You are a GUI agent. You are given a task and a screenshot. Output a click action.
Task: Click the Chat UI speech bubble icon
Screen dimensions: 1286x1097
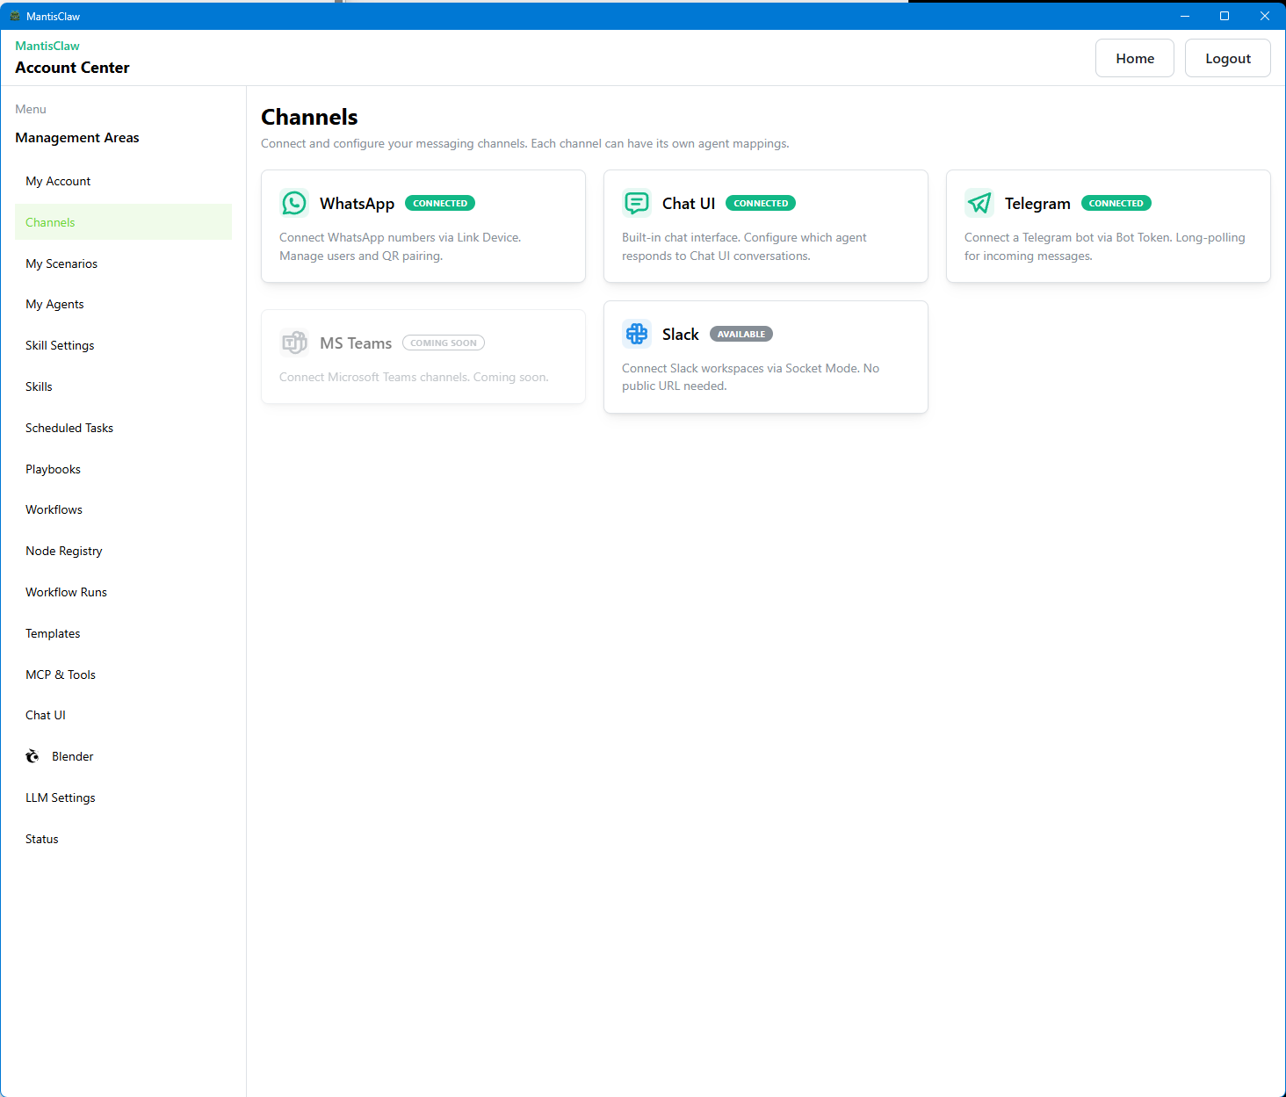click(637, 203)
